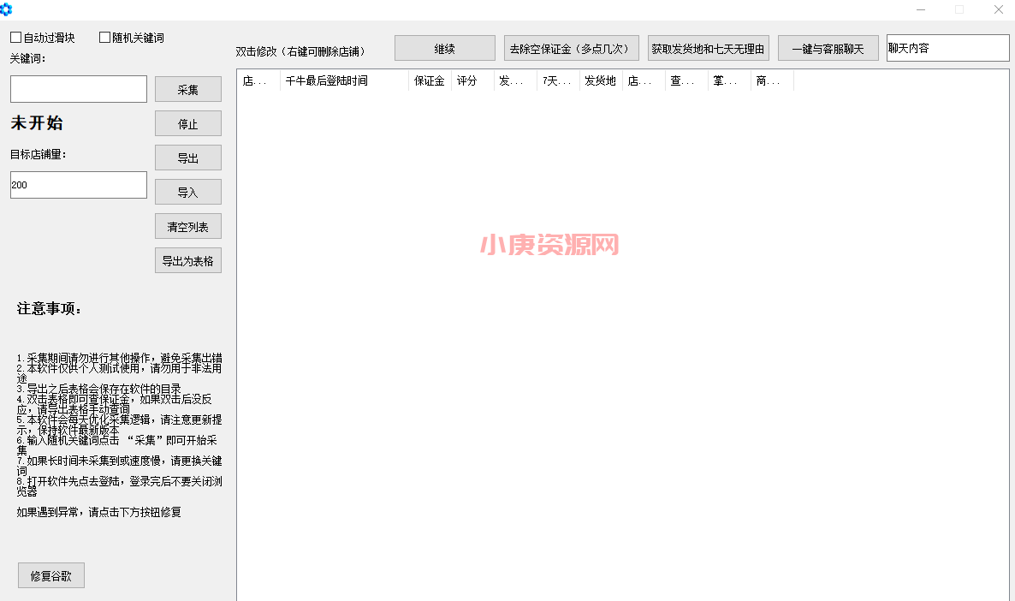Enable the 自动过滑块 checkbox

coord(15,36)
